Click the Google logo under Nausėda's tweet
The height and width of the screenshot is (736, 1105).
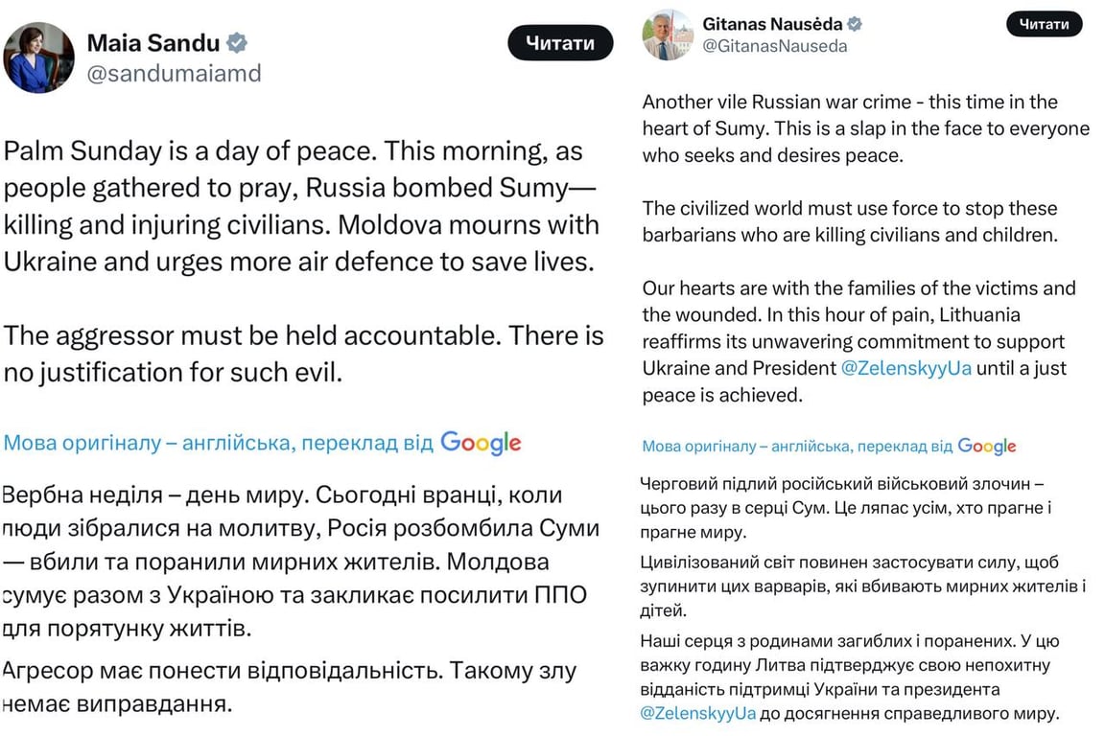click(987, 447)
